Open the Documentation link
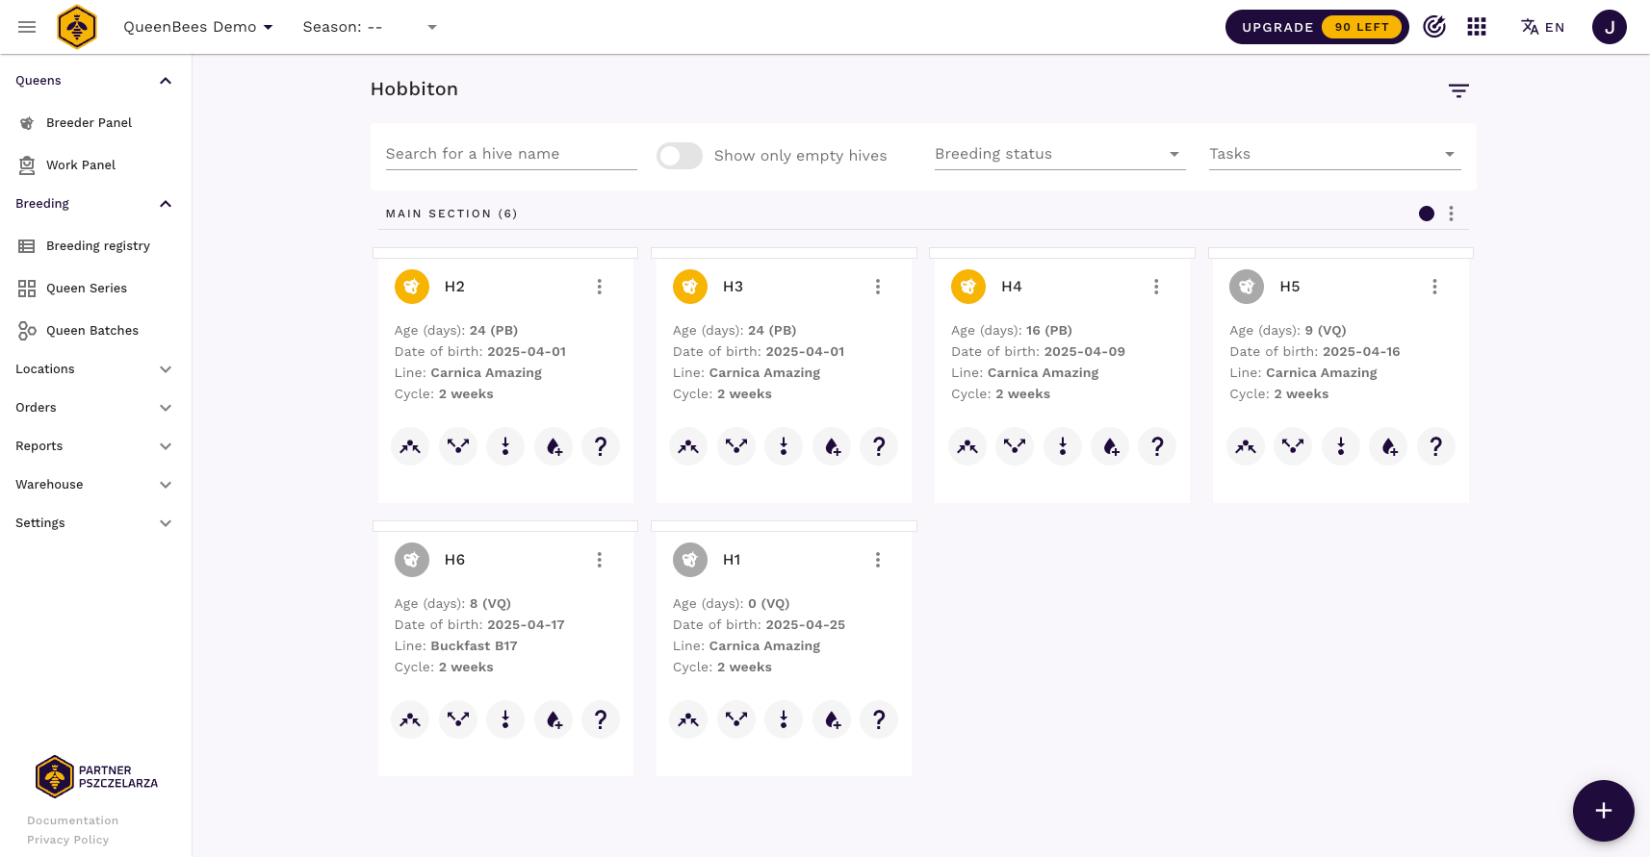1650x857 pixels. pos(72,820)
